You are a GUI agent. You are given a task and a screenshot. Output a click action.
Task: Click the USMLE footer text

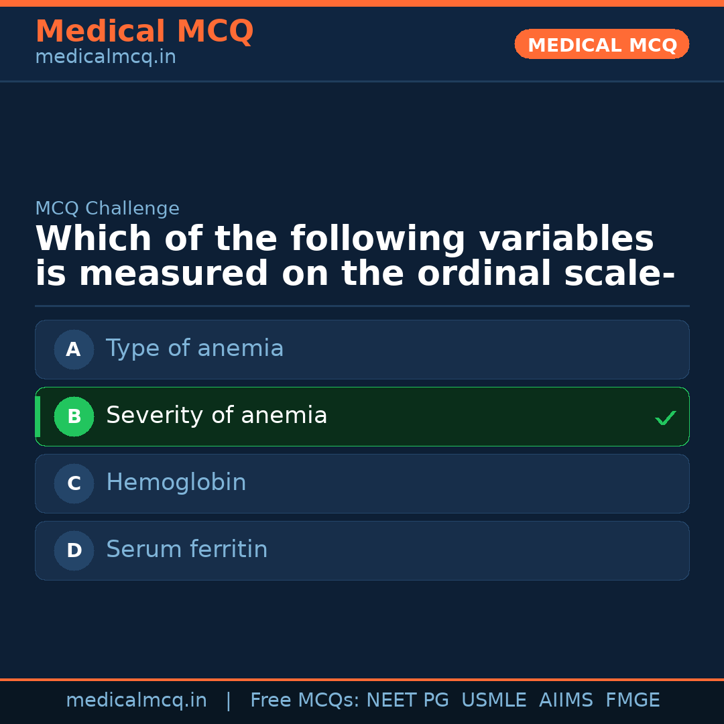tap(493, 701)
